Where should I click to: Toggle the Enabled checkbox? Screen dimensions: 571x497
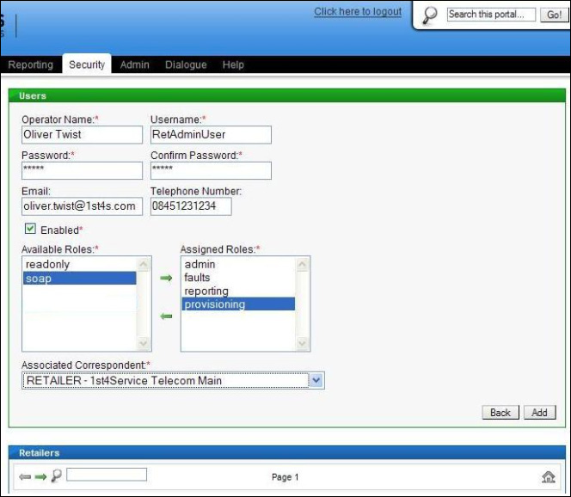tap(30, 230)
